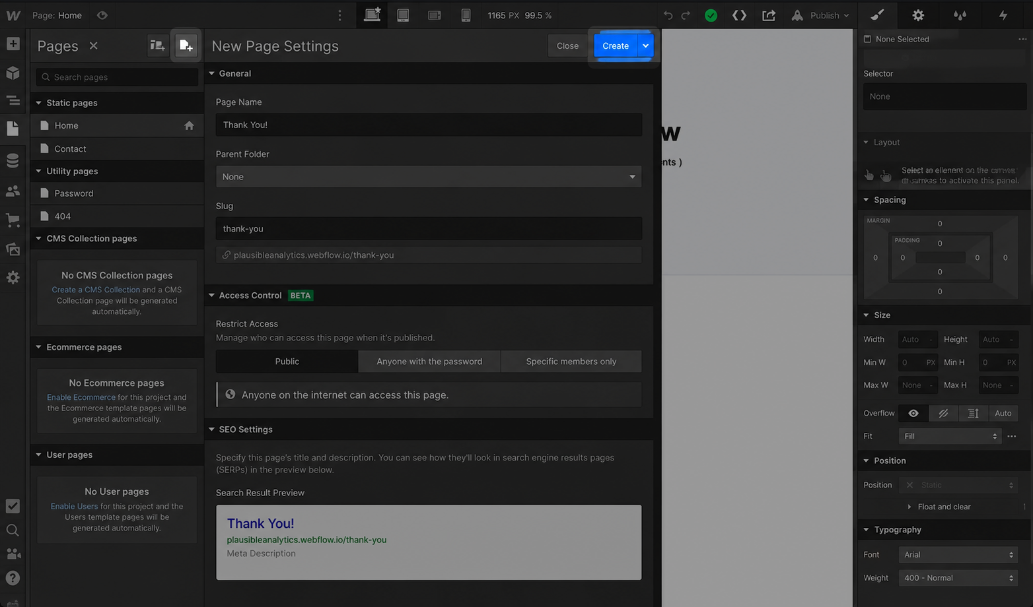Open the Parent Folder dropdown

click(429, 176)
